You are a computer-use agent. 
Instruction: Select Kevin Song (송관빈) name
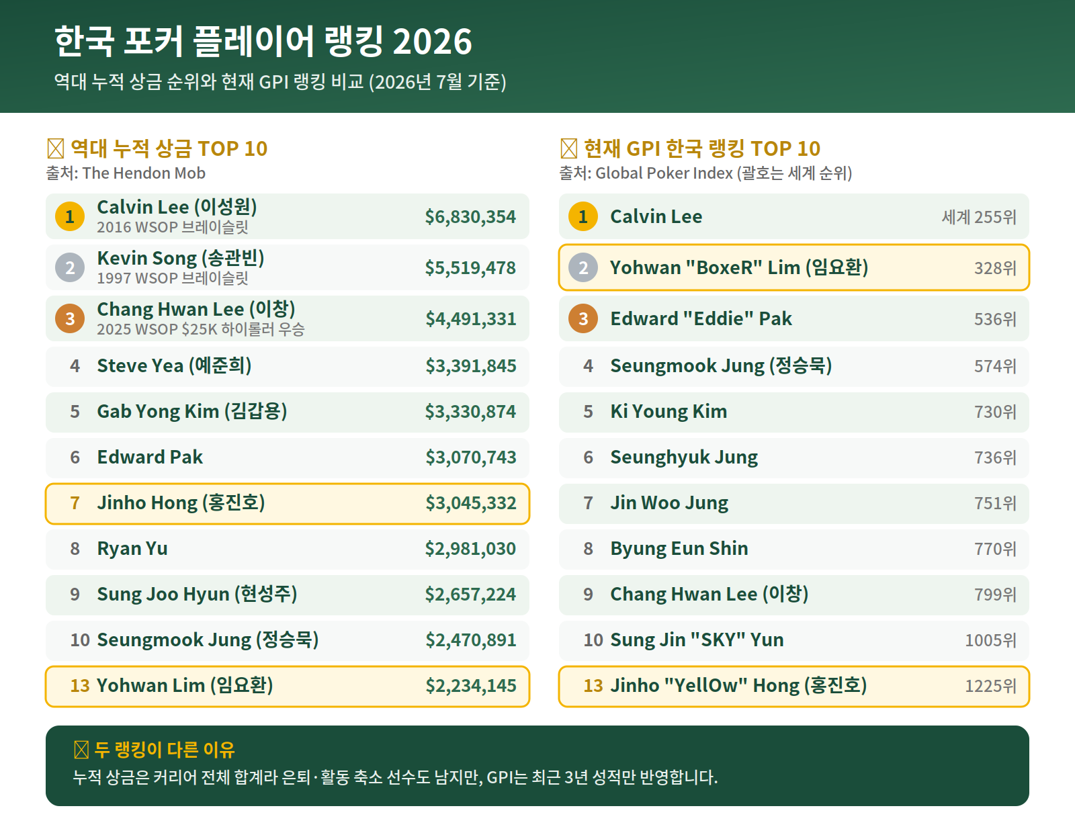click(x=181, y=258)
